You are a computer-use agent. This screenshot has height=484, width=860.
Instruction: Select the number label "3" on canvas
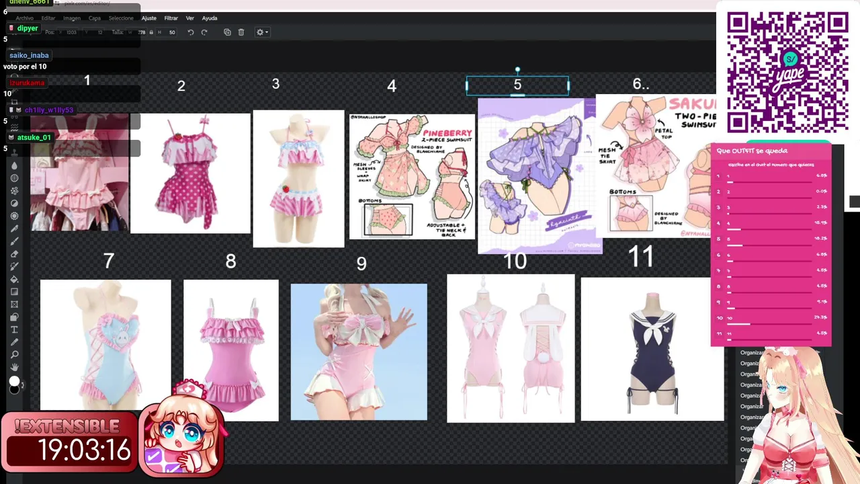pyautogui.click(x=275, y=84)
